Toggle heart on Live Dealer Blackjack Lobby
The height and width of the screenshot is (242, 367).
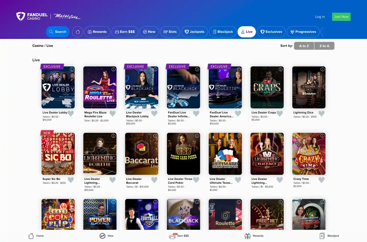click(x=154, y=113)
